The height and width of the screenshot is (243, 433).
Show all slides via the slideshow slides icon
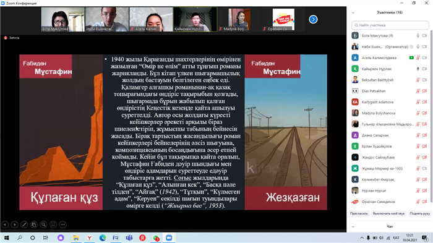coord(34,225)
